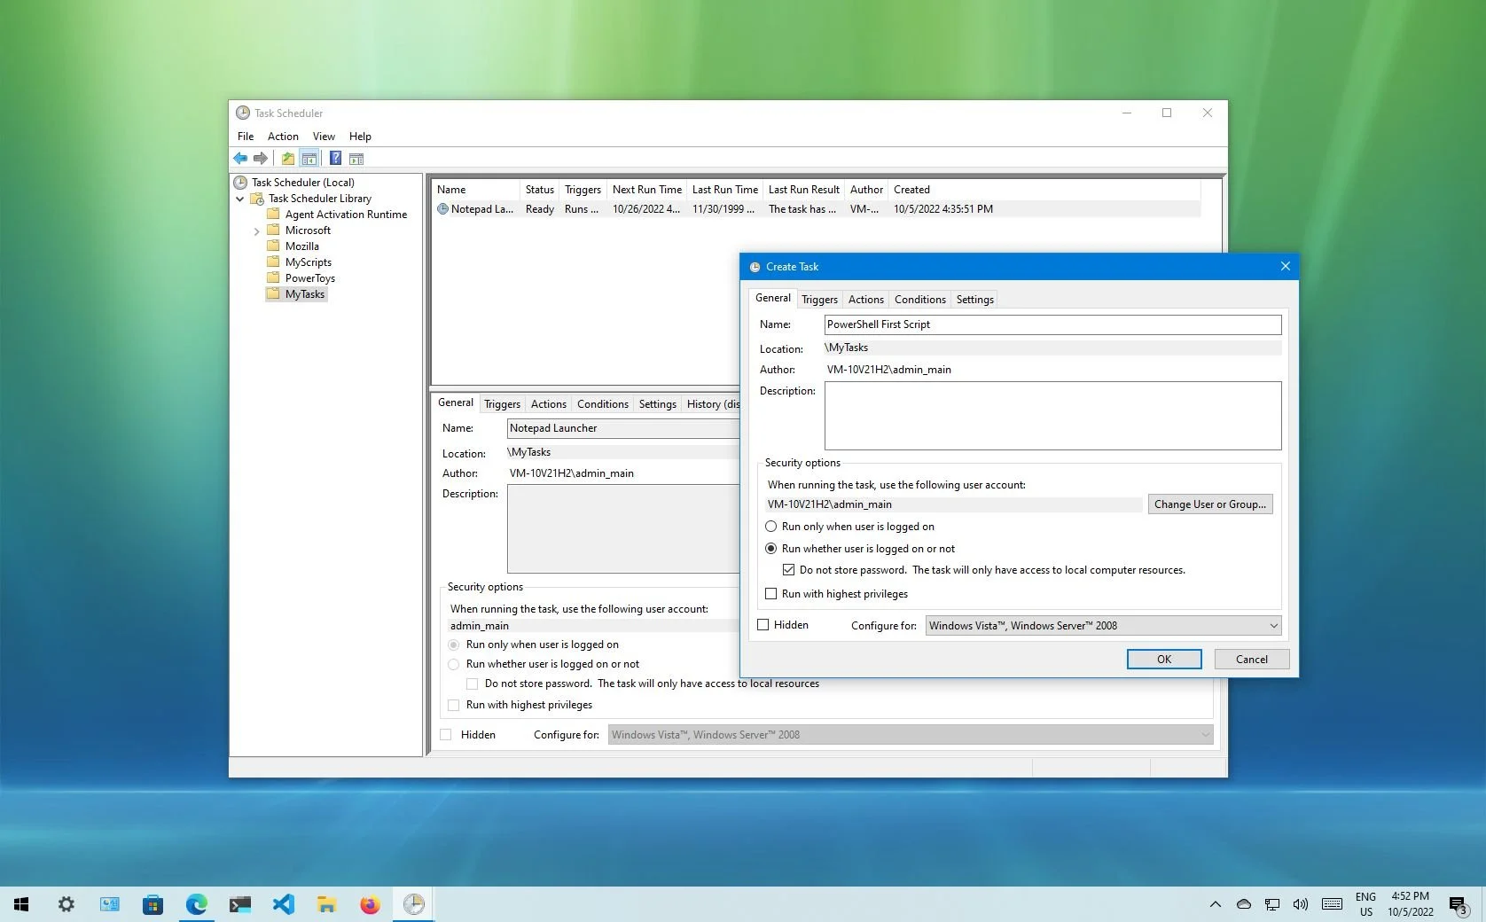This screenshot has height=922, width=1486.
Task: Click Run with highest privileges in main pane
Action: [454, 705]
